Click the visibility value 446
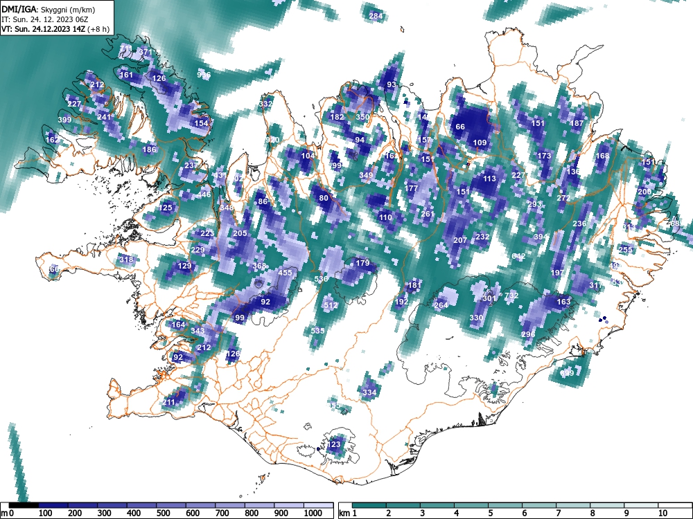Viewport: 693px width, 519px height. click(x=204, y=194)
